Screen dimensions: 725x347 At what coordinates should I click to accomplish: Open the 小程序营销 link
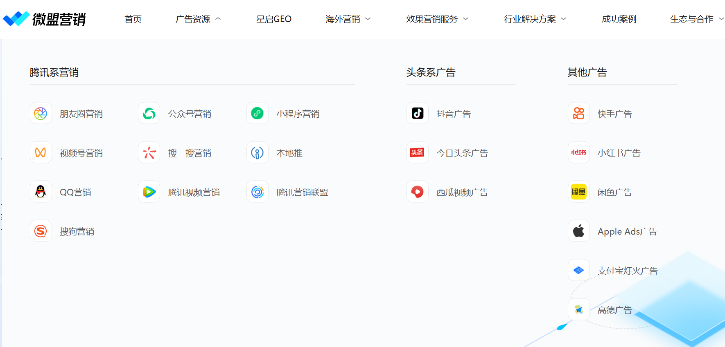tap(298, 114)
